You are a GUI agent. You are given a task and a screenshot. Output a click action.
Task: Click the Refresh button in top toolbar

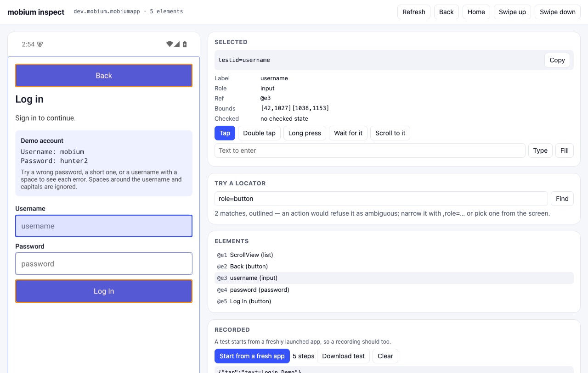click(414, 12)
